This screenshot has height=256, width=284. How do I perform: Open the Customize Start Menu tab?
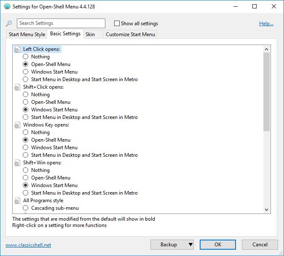tap(130, 34)
